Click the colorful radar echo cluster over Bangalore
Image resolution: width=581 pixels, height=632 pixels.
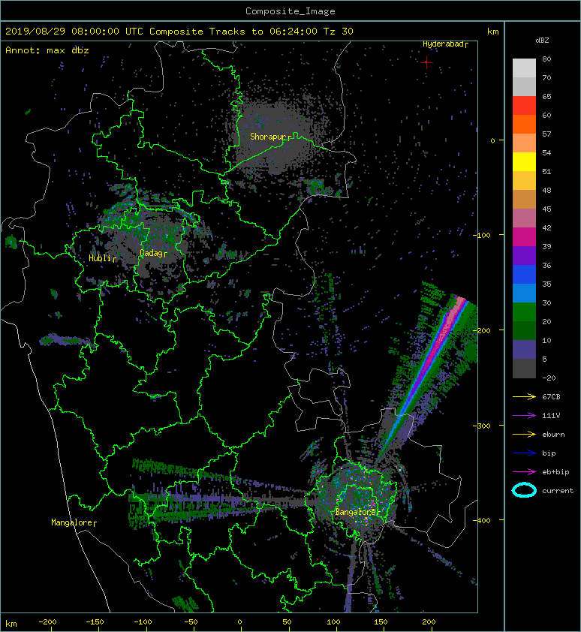pos(355,495)
